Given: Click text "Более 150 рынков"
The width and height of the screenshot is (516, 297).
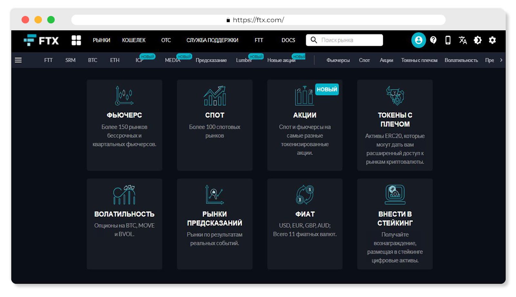Looking at the screenshot, I should click(124, 127).
